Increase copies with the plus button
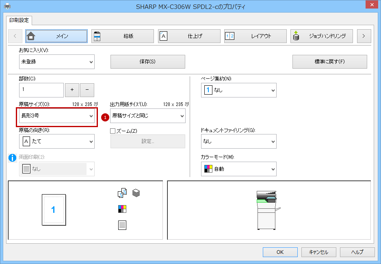 [72, 90]
